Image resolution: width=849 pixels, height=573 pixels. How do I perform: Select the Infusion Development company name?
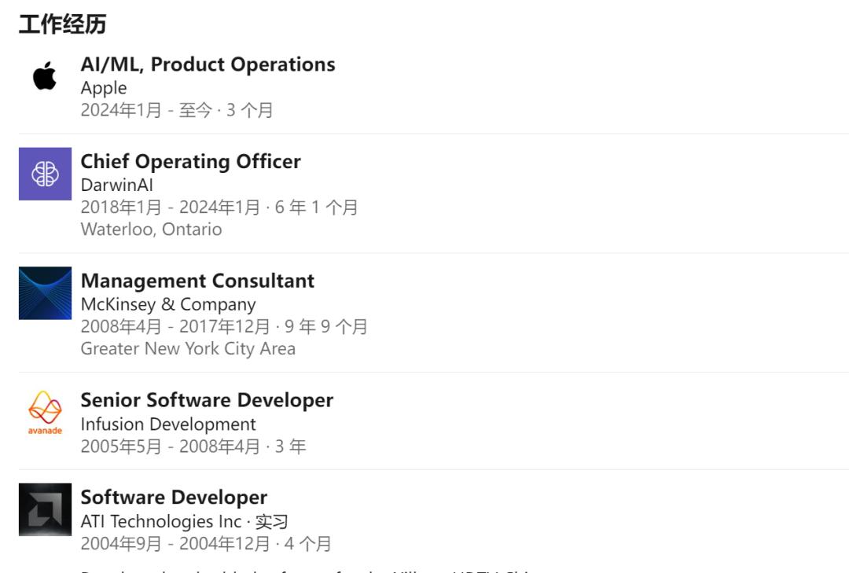coord(168,424)
